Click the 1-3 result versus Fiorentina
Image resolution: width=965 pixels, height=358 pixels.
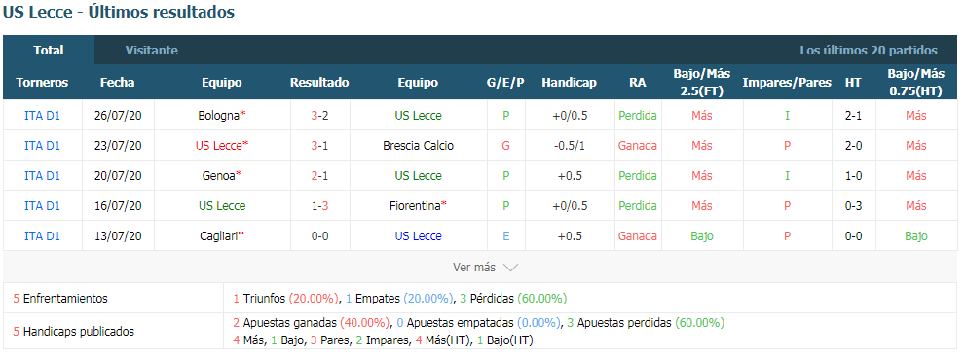(x=319, y=206)
